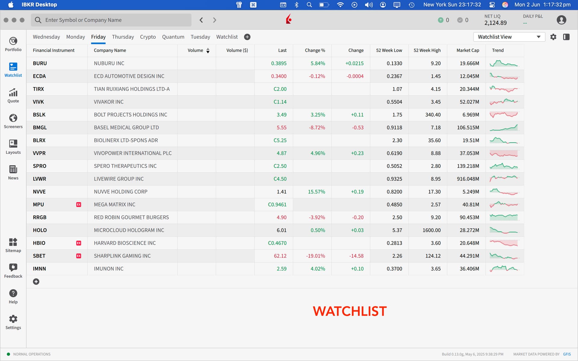Open Screeners from the sidebar

tap(13, 121)
